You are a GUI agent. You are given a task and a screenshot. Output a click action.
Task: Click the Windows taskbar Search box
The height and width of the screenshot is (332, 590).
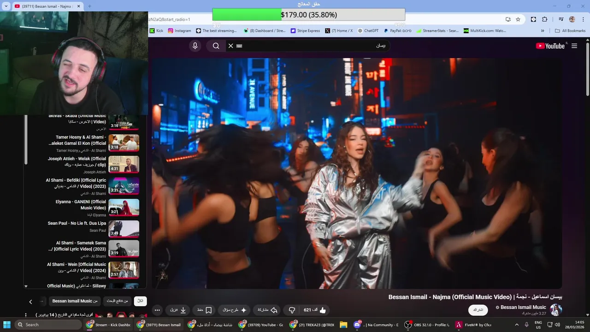pyautogui.click(x=48, y=325)
